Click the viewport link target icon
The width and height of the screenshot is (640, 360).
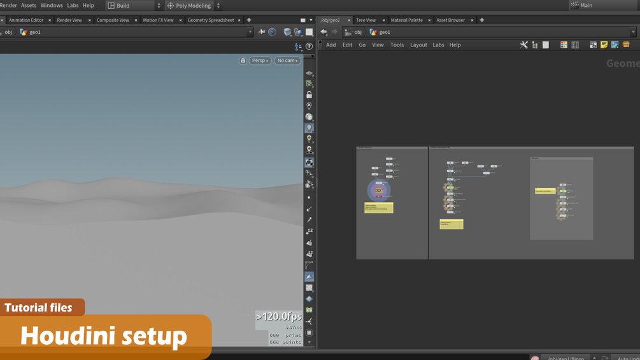(273, 32)
